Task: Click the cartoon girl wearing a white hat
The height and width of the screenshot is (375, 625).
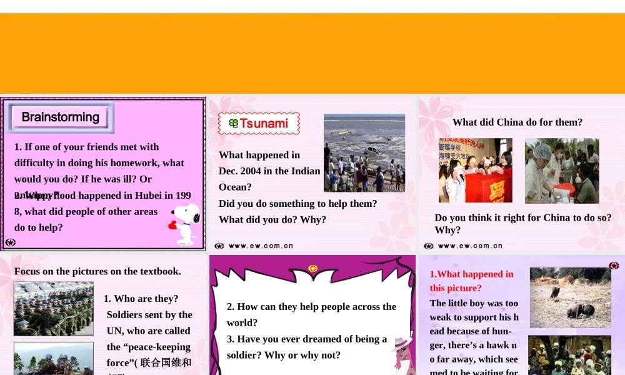Action: pos(402,355)
